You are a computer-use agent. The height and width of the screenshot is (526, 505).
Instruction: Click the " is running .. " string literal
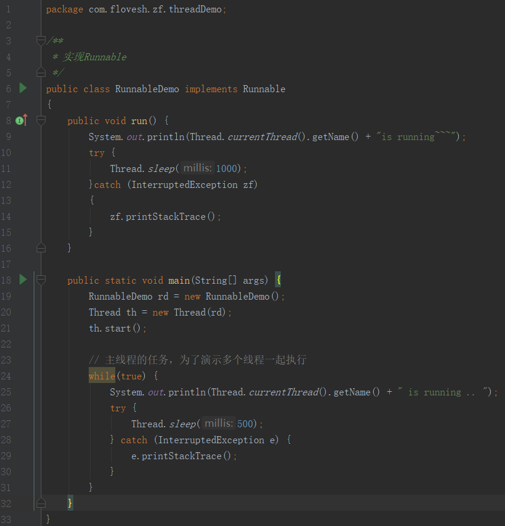(442, 392)
